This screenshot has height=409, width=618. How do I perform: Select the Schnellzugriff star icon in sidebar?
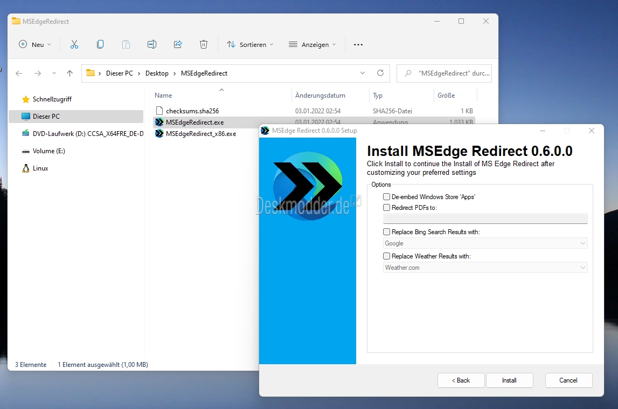tap(26, 99)
